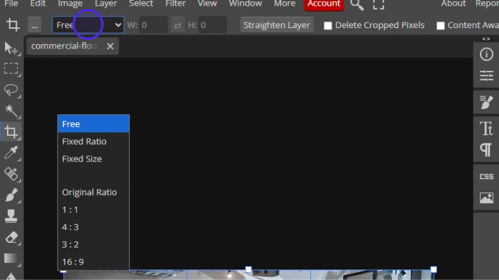Click the search magnifier icon
The image size is (499, 280).
357,4
